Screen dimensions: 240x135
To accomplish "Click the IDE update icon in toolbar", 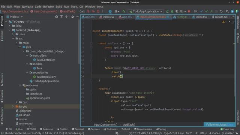I will [232, 11].
